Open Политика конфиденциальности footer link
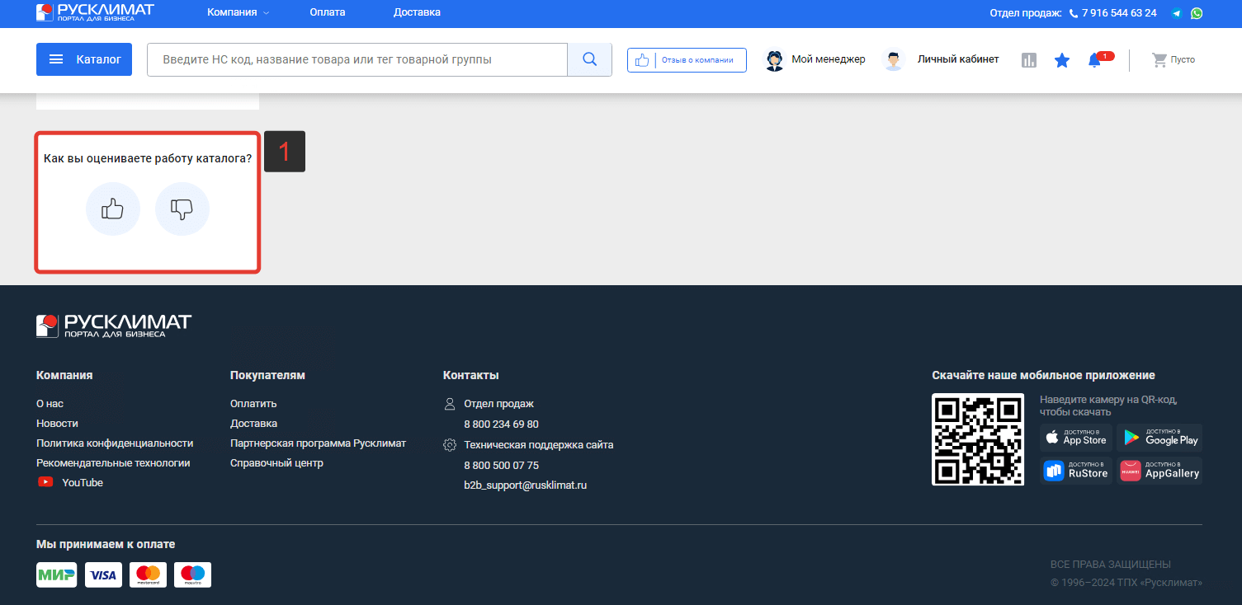Viewport: 1242px width, 605px height. [115, 443]
